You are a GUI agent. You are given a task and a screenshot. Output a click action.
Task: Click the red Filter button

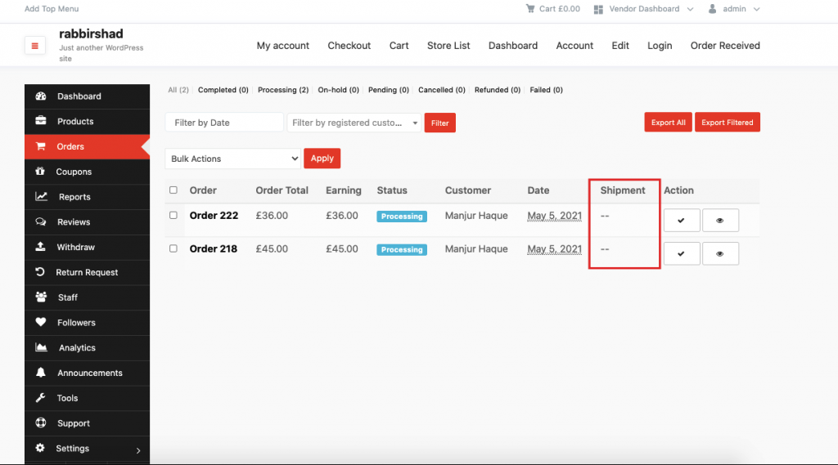439,123
